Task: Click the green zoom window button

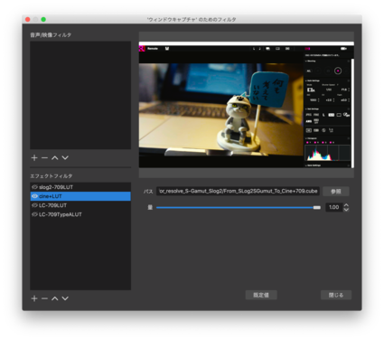Action: (x=43, y=19)
